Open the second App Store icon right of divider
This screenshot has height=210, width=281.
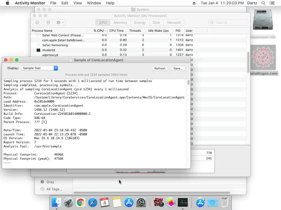[200, 202]
